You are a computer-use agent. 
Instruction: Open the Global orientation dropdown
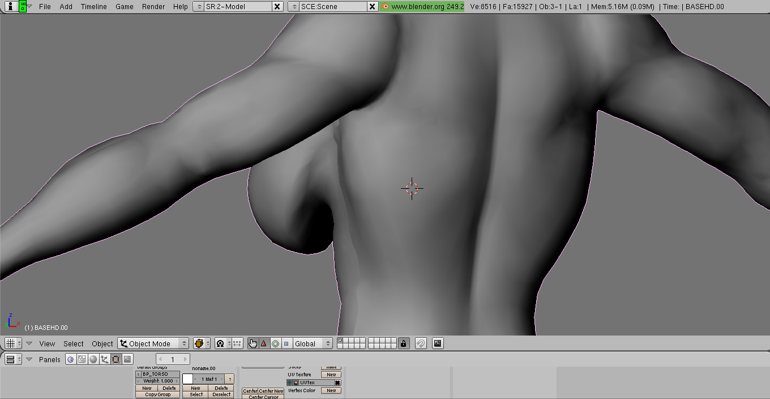(x=313, y=343)
